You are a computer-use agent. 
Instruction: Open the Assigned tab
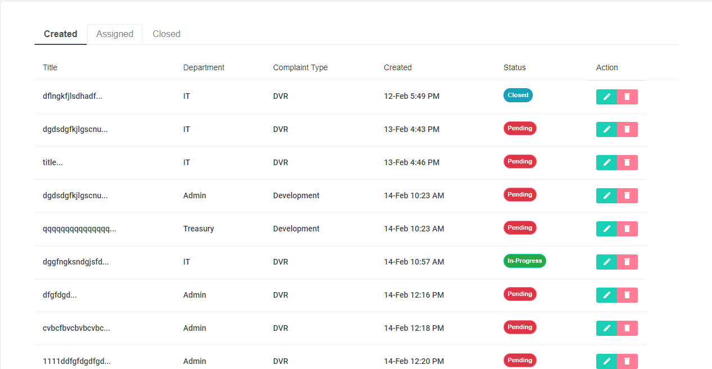115,34
